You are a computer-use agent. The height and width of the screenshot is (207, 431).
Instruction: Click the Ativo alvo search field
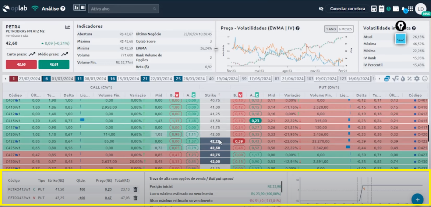point(124,9)
